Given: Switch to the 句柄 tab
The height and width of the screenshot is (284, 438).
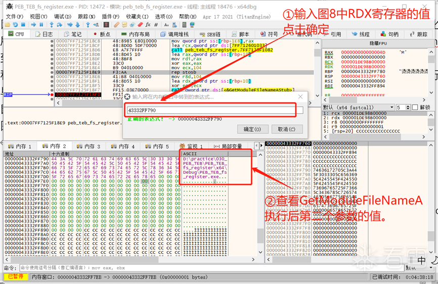Looking at the screenshot, I should 389,34.
